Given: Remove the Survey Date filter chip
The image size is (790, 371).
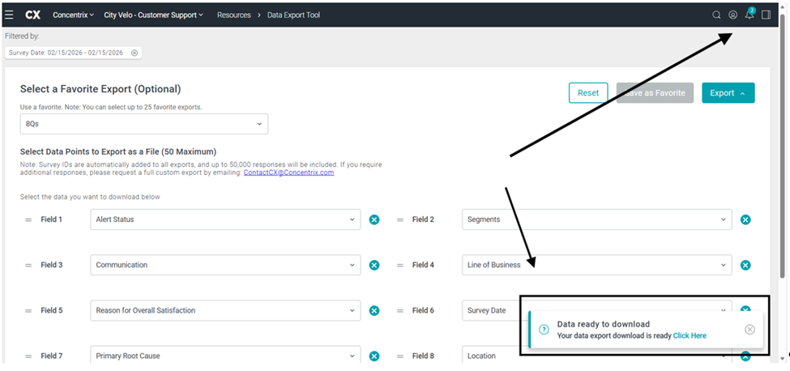Looking at the screenshot, I should coord(135,53).
